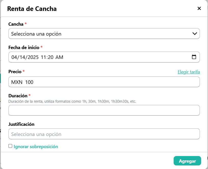The height and width of the screenshot is (169, 208).
Task: Enable the Ignorar sobreposición checkbox
Action: (10, 146)
